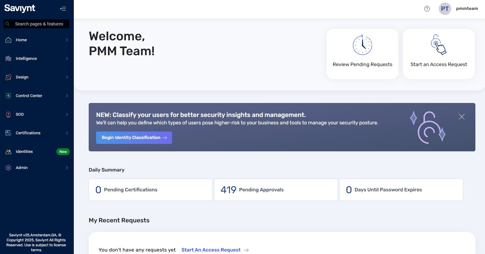
Task: Click the Certifications document icon
Action: (x=8, y=133)
